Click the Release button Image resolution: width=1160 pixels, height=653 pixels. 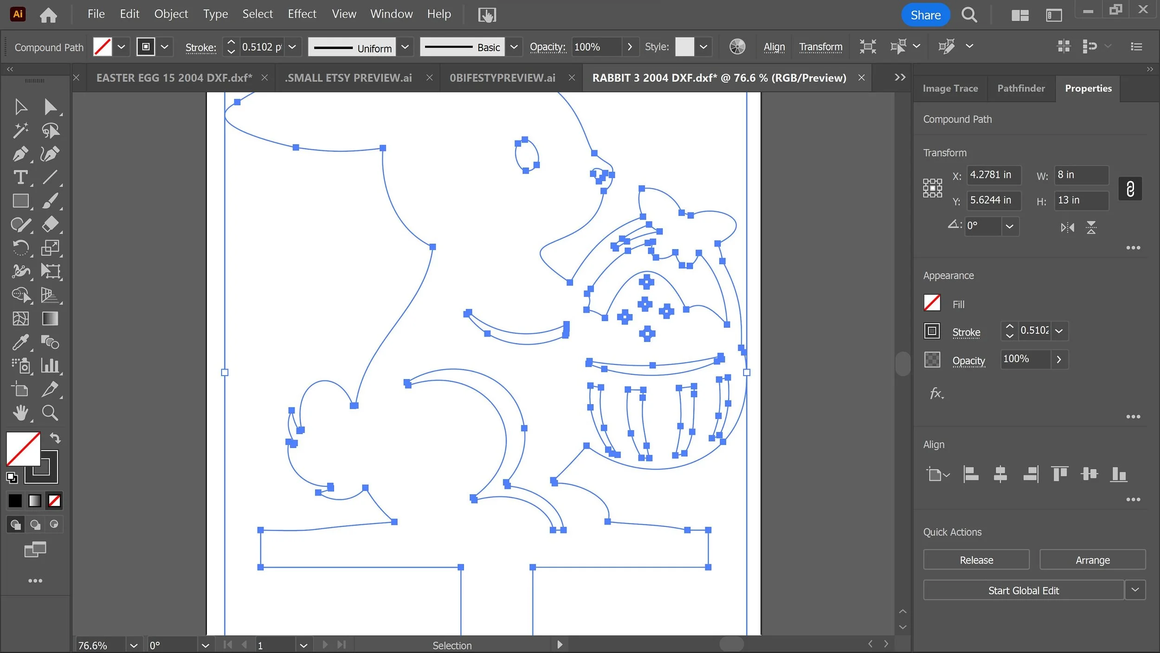pos(976,560)
